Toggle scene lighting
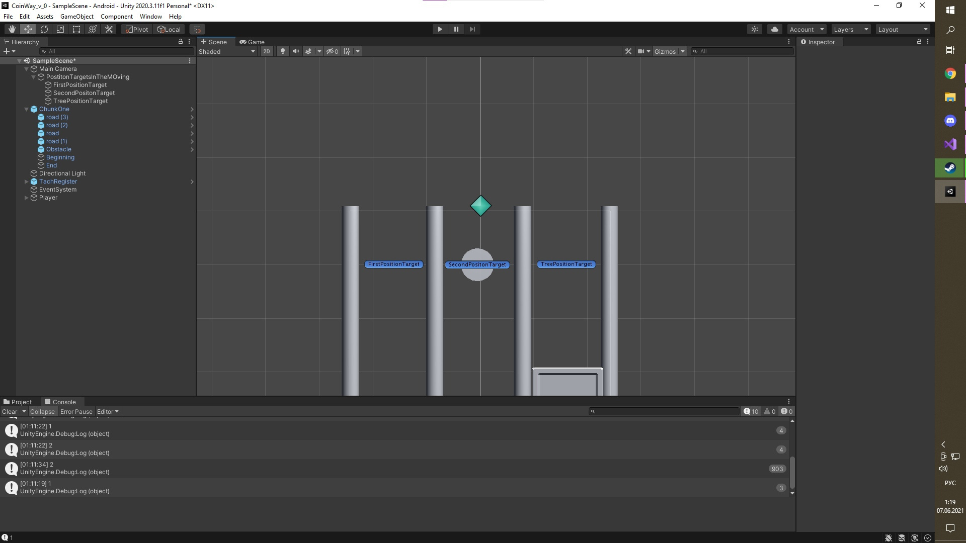This screenshot has height=543, width=966. [x=283, y=51]
